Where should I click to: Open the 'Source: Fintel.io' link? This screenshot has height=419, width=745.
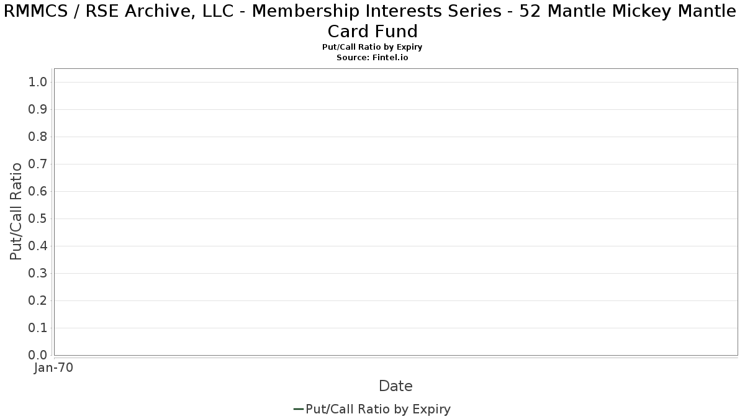372,57
